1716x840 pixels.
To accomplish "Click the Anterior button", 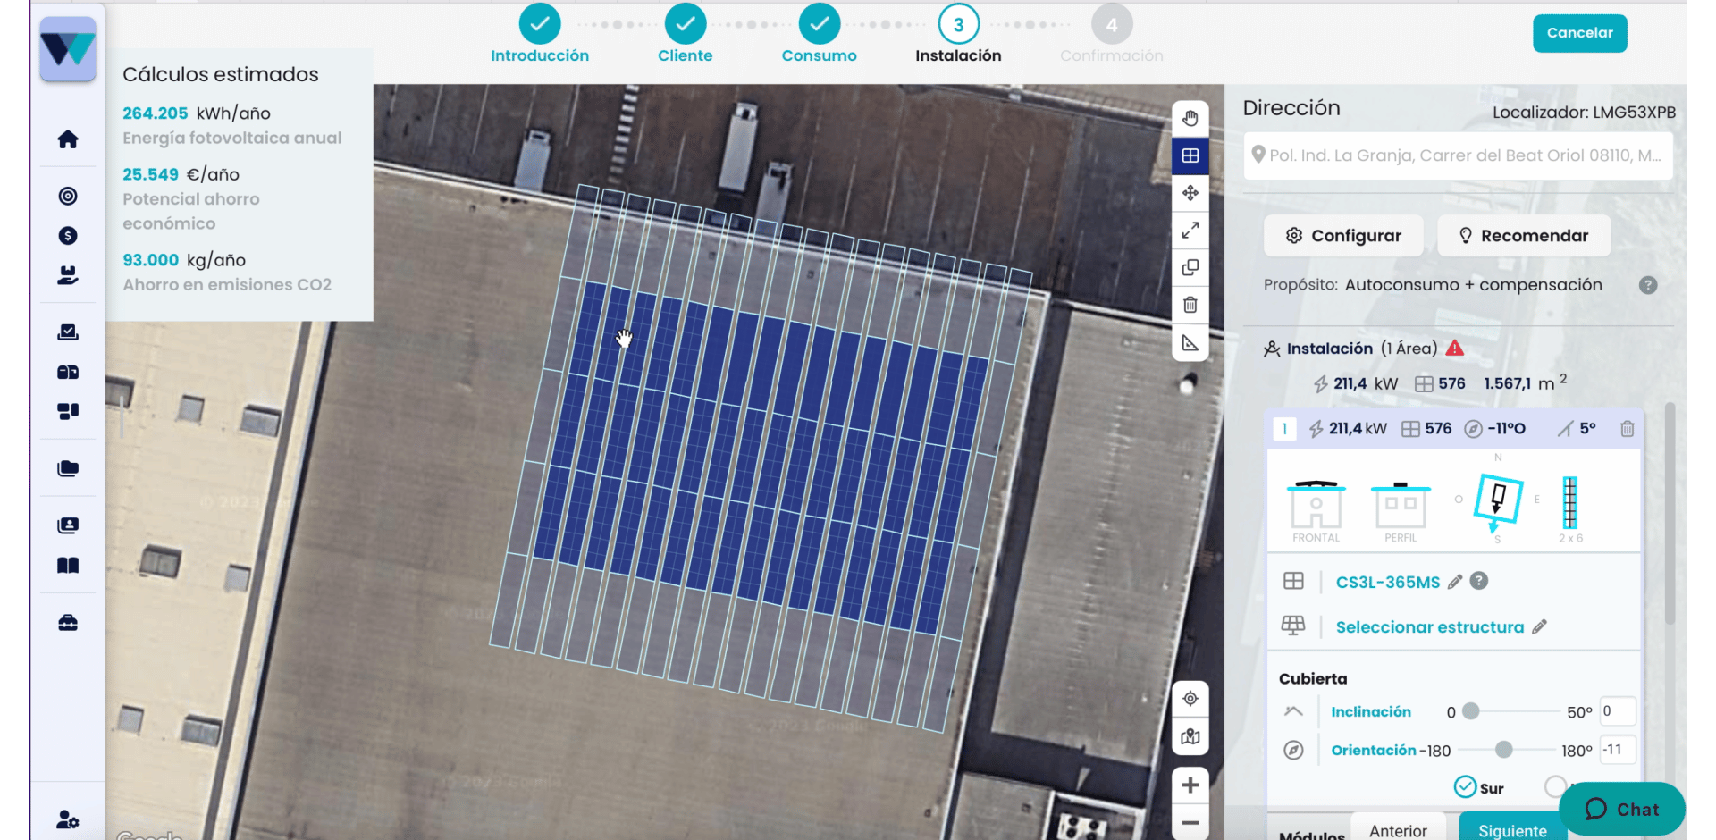I will [1398, 830].
